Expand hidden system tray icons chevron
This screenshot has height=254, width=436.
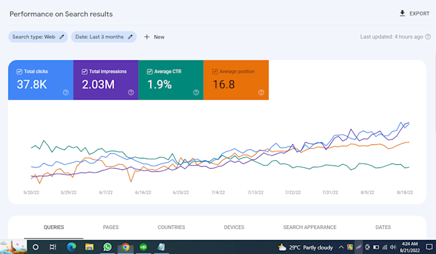point(341,247)
